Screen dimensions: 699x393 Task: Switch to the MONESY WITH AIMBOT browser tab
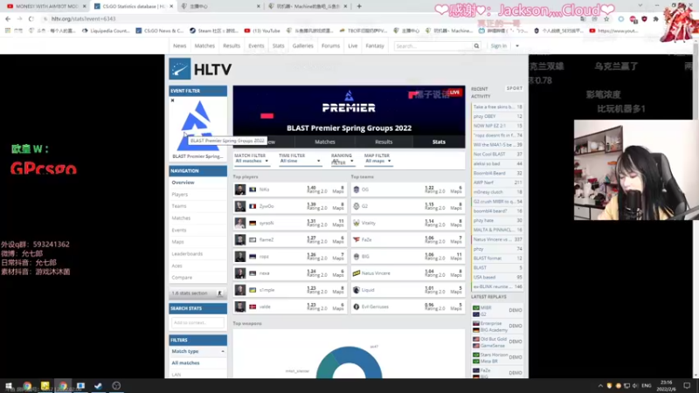point(46,6)
